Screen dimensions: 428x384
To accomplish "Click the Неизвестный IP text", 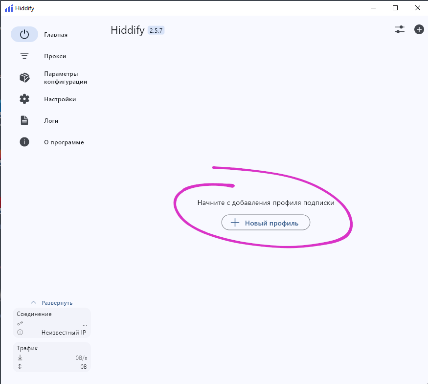I will (x=64, y=332).
